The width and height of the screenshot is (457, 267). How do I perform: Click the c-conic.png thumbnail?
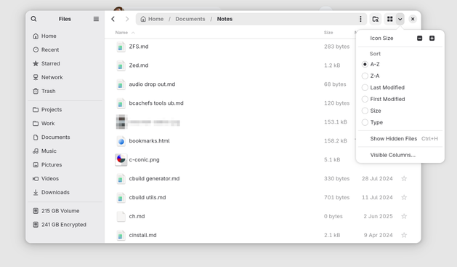(121, 159)
